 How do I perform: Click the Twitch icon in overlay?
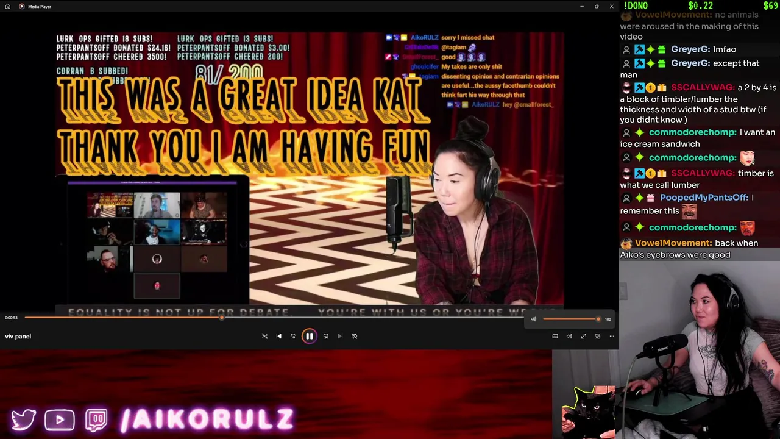pos(96,420)
